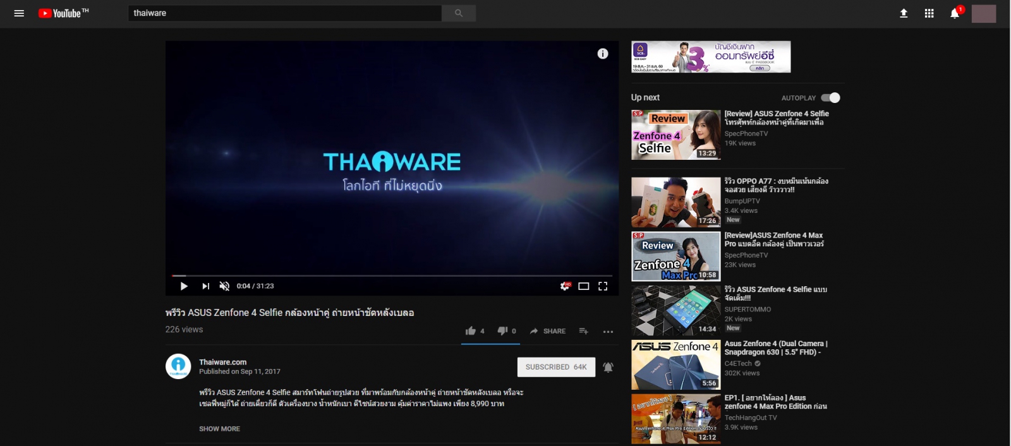The height and width of the screenshot is (446, 1011).
Task: Open Zenfone 4 Max Pro review thumbnail
Action: point(676,256)
